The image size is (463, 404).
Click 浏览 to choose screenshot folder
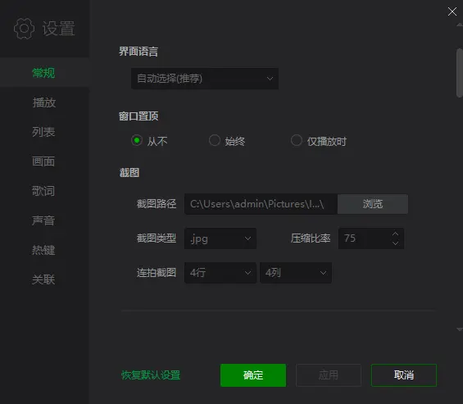pyautogui.click(x=373, y=204)
